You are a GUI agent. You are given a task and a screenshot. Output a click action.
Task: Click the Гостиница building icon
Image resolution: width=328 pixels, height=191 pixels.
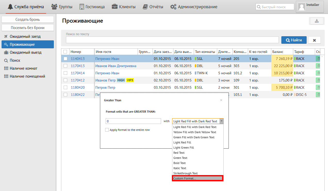(82, 7)
